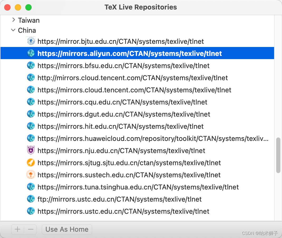Expand the Taiwan repository group
Viewport: 282px width, 238px height.
point(13,20)
